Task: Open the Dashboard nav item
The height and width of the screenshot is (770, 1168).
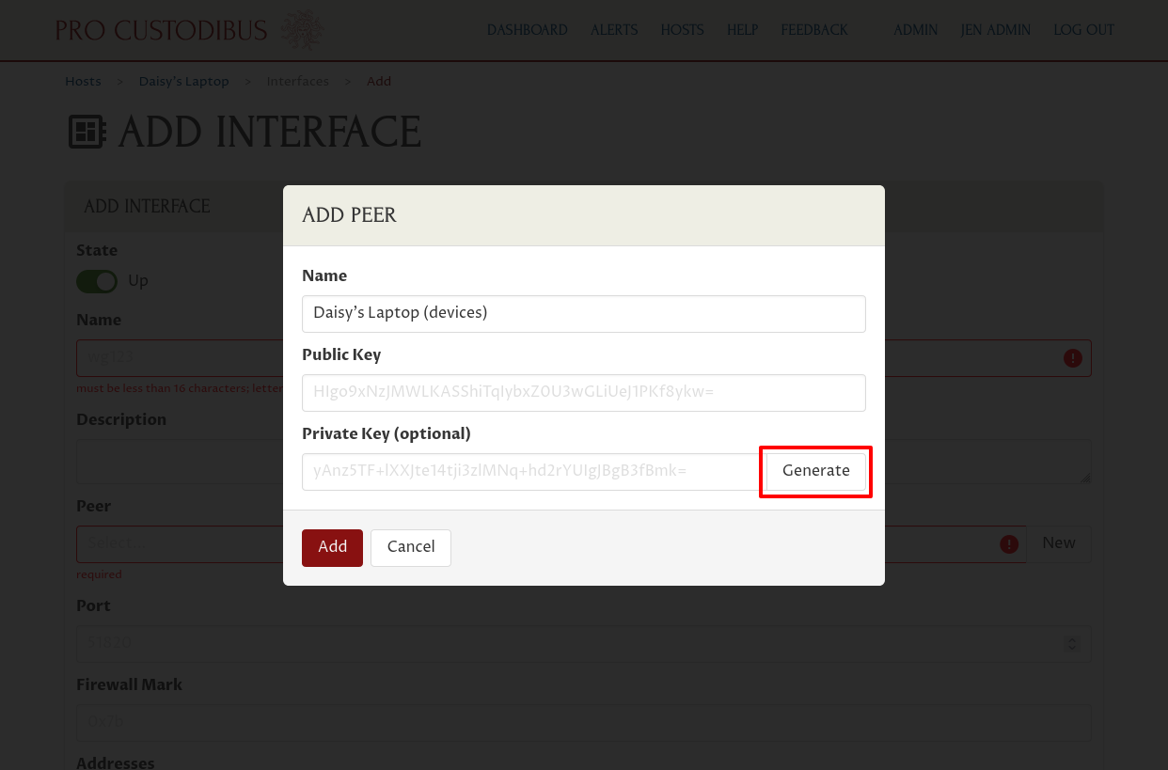Action: [x=527, y=30]
